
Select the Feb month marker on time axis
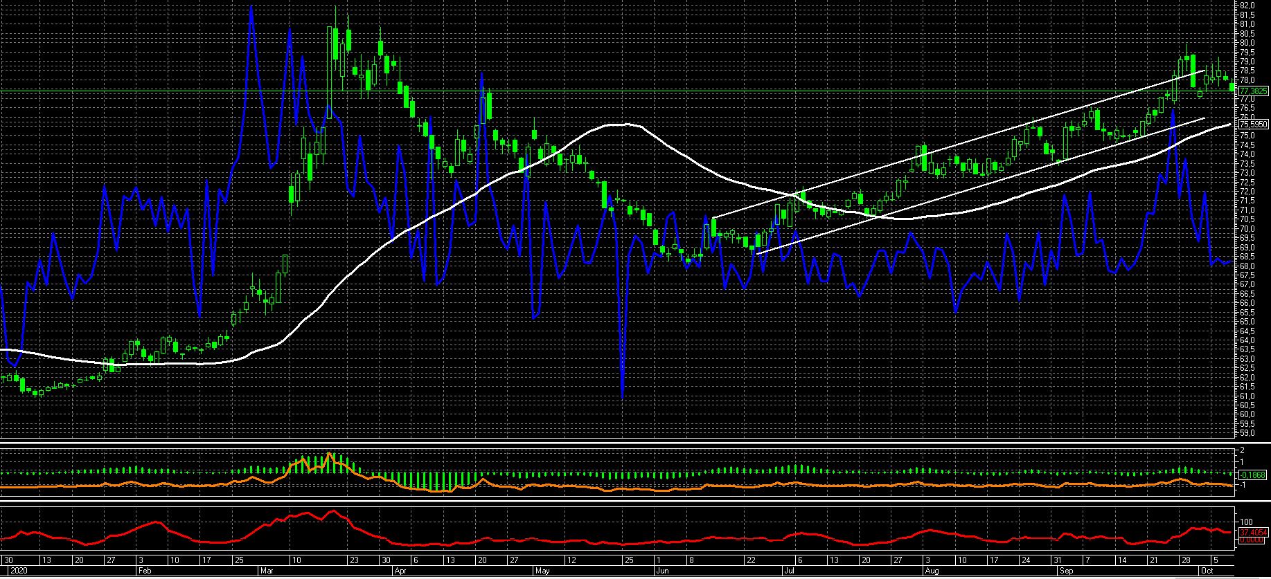(x=145, y=571)
